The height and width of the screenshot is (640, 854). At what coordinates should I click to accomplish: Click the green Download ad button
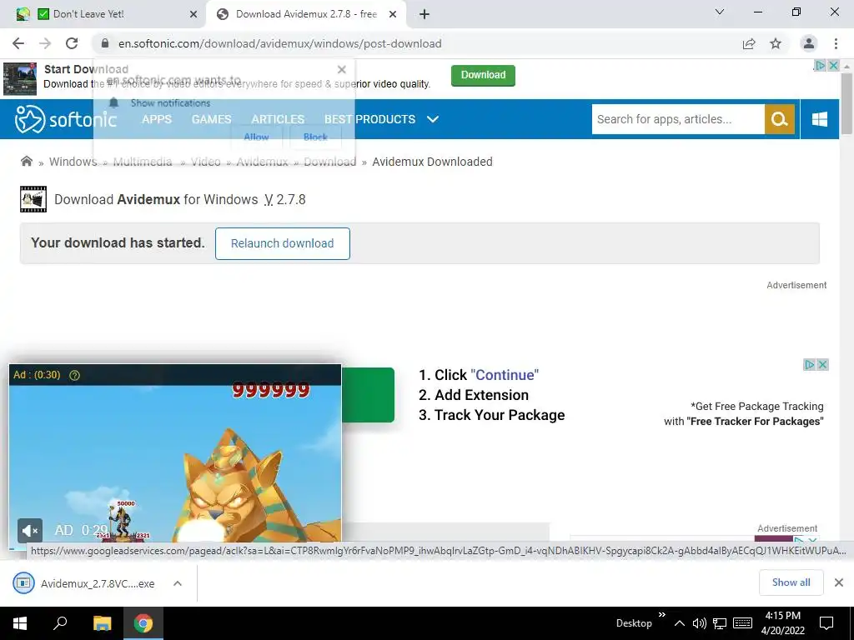[483, 75]
